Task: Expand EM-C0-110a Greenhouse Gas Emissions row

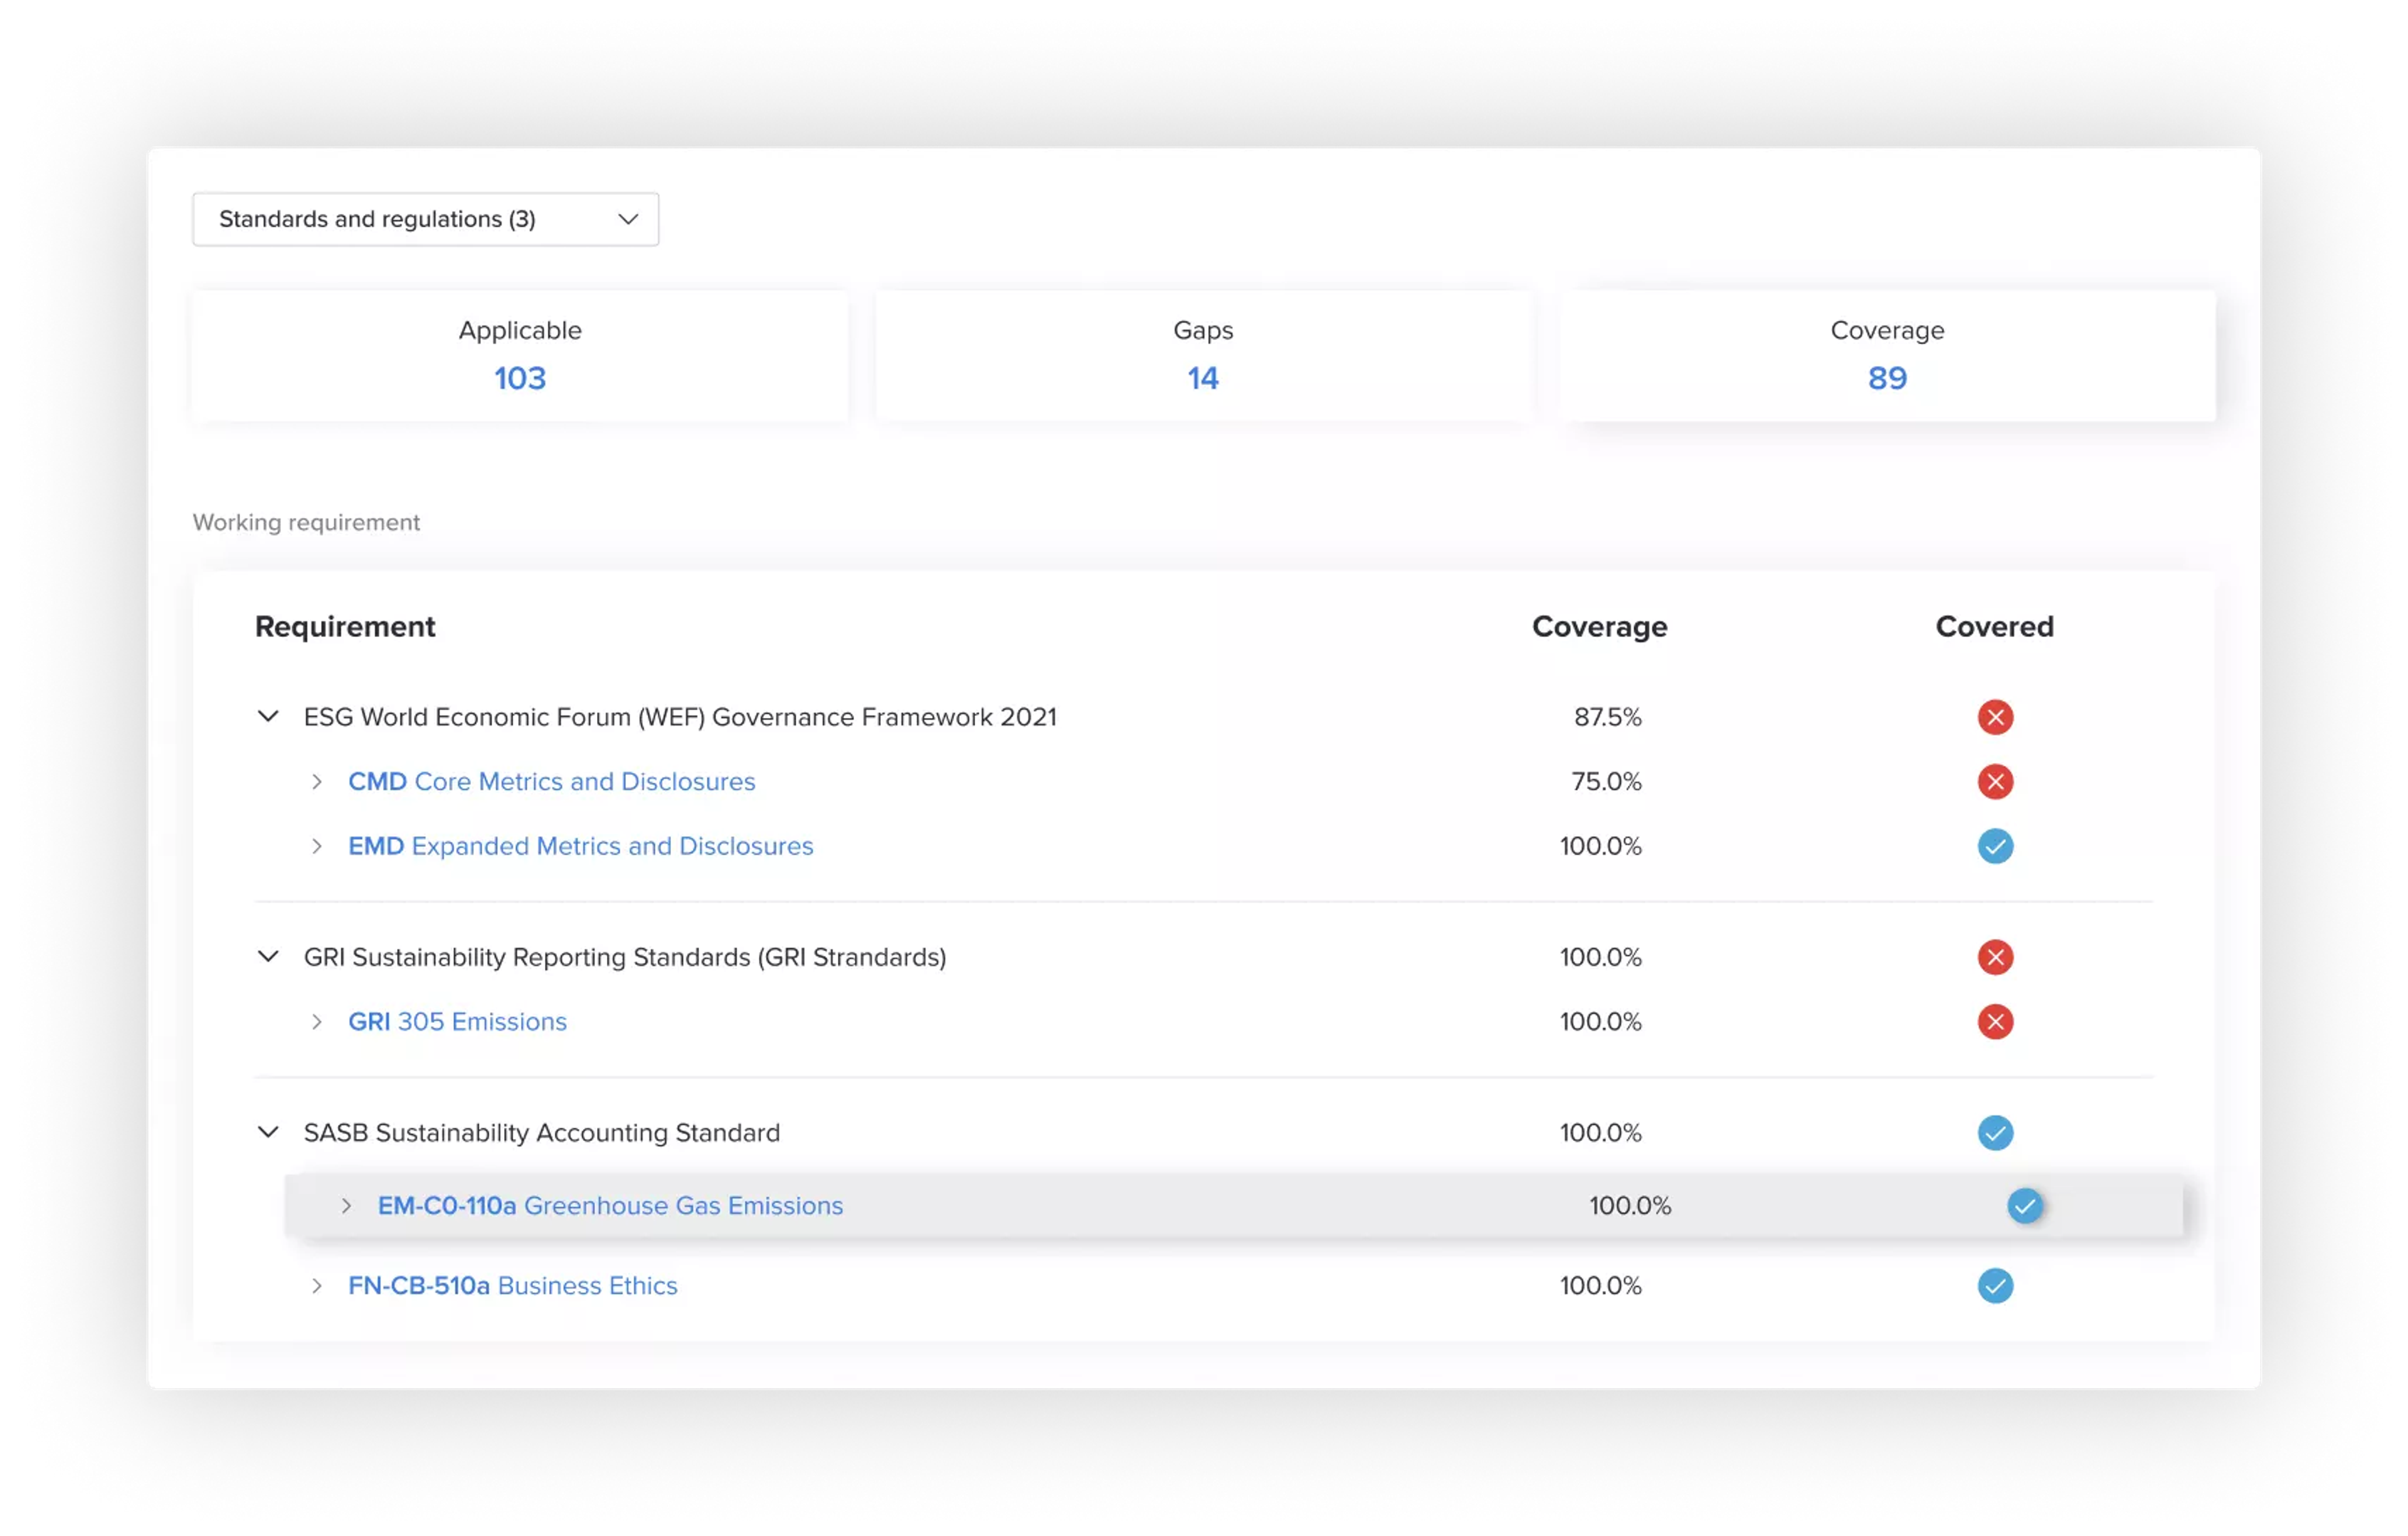Action: 347,1206
